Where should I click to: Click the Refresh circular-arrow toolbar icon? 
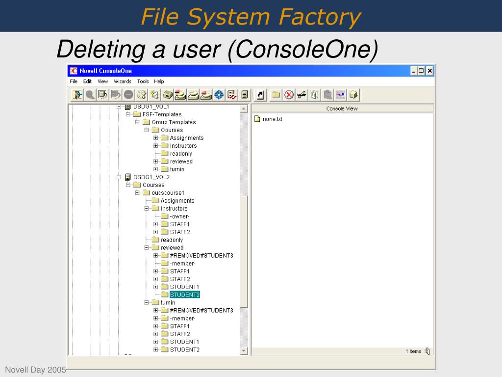(x=142, y=95)
